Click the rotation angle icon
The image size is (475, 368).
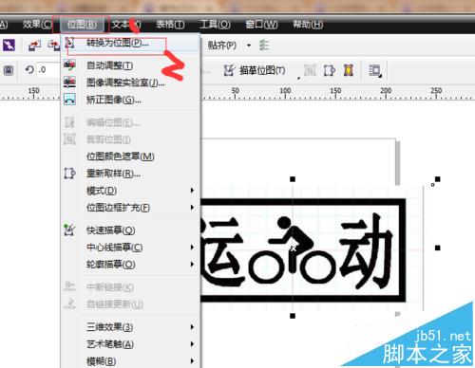[29, 69]
